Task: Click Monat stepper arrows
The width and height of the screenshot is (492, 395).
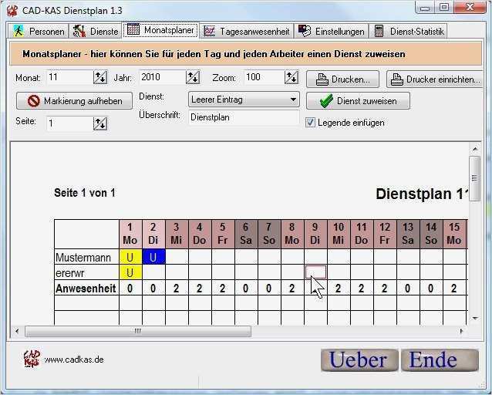Action: tap(100, 77)
